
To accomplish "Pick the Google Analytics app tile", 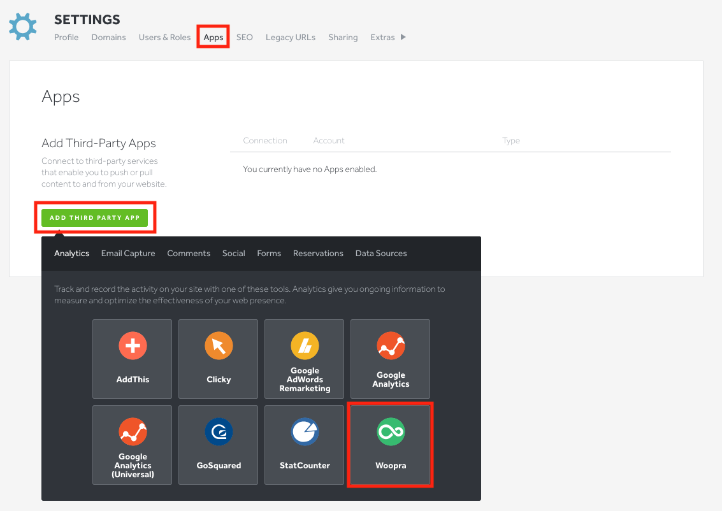I will [391, 359].
